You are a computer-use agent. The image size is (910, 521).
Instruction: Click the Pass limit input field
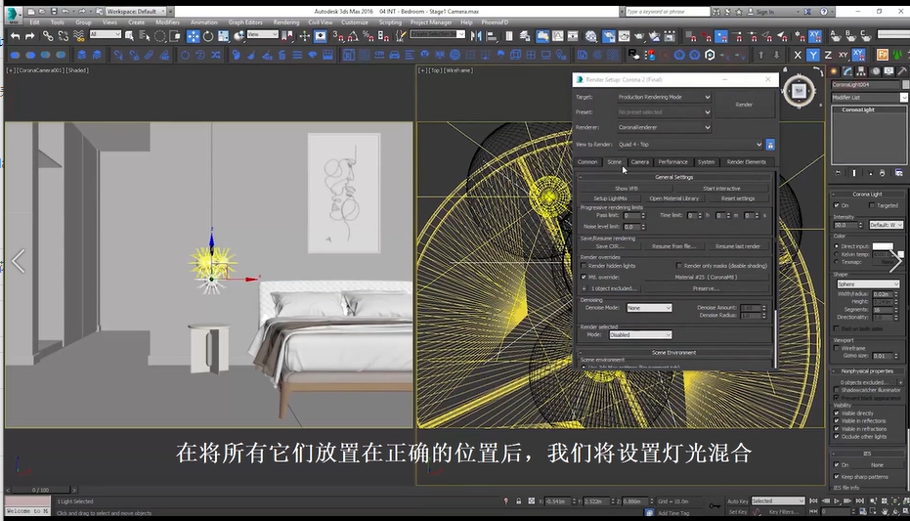click(630, 215)
